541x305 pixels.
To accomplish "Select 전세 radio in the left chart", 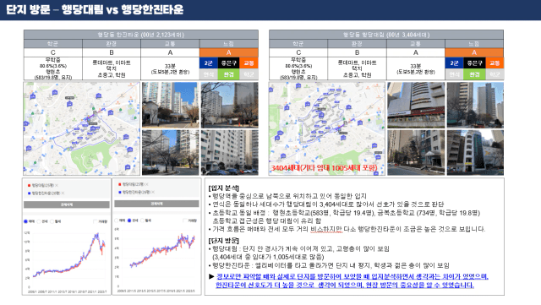I will click(x=39, y=221).
